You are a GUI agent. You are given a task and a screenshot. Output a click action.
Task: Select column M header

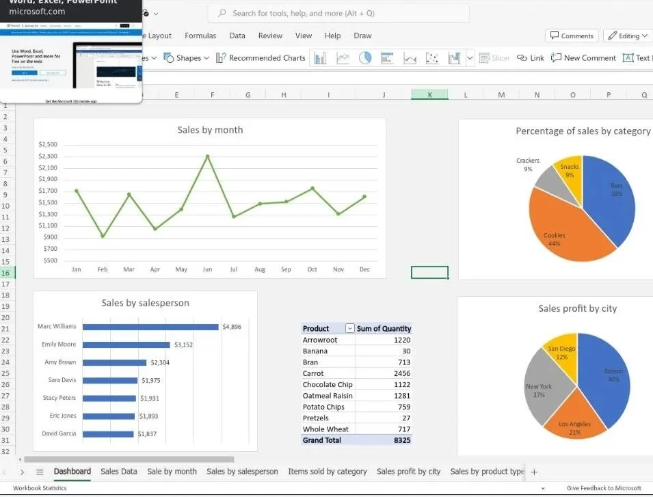[x=501, y=94]
